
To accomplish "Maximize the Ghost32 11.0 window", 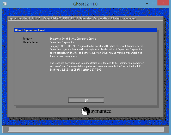I will (154, 3).
